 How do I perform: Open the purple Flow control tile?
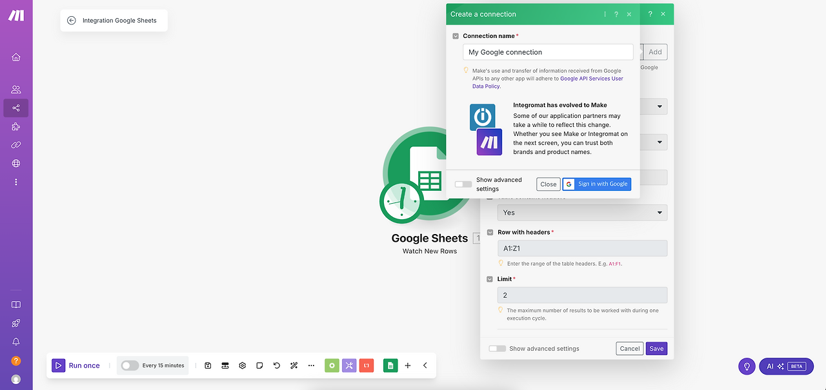coord(349,366)
